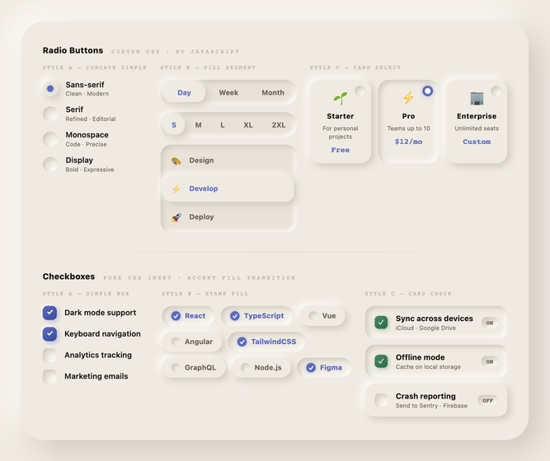Check the Crash reporting checkbox
Viewport: 550px width, 461px height.
pos(381,400)
